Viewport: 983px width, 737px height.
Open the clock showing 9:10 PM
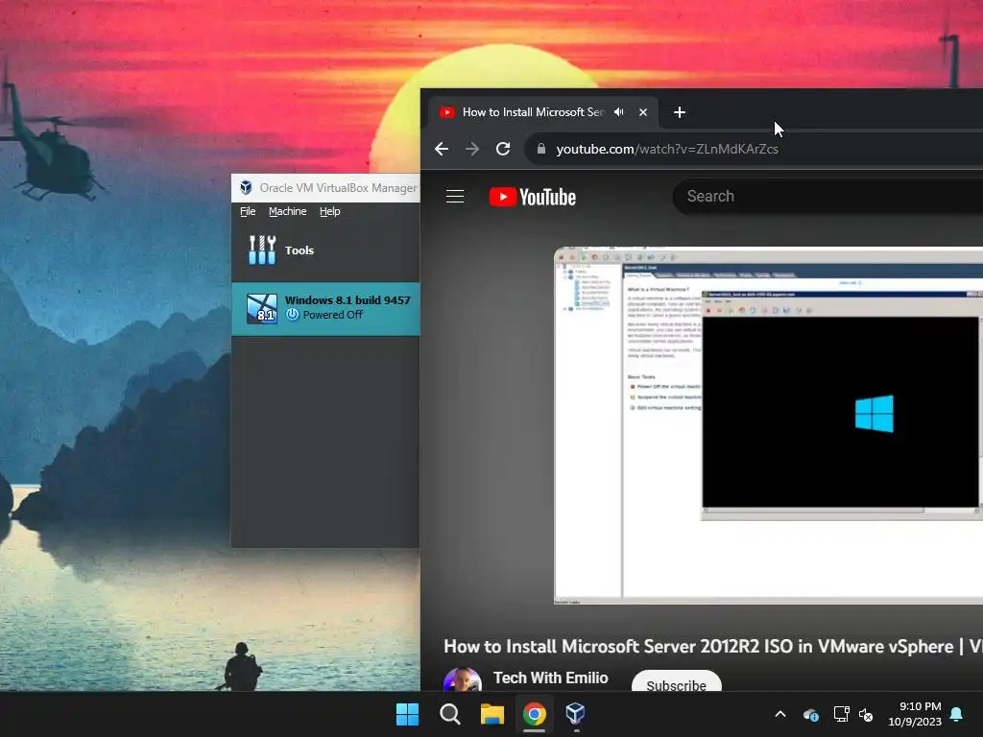click(x=915, y=714)
